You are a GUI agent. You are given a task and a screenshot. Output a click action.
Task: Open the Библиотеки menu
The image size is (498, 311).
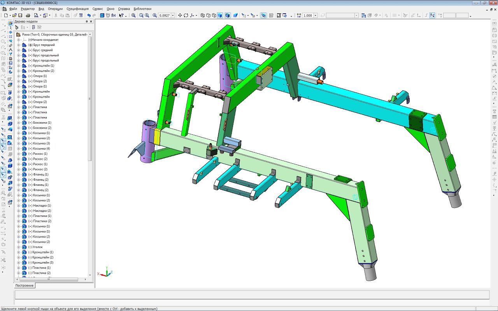click(142, 9)
